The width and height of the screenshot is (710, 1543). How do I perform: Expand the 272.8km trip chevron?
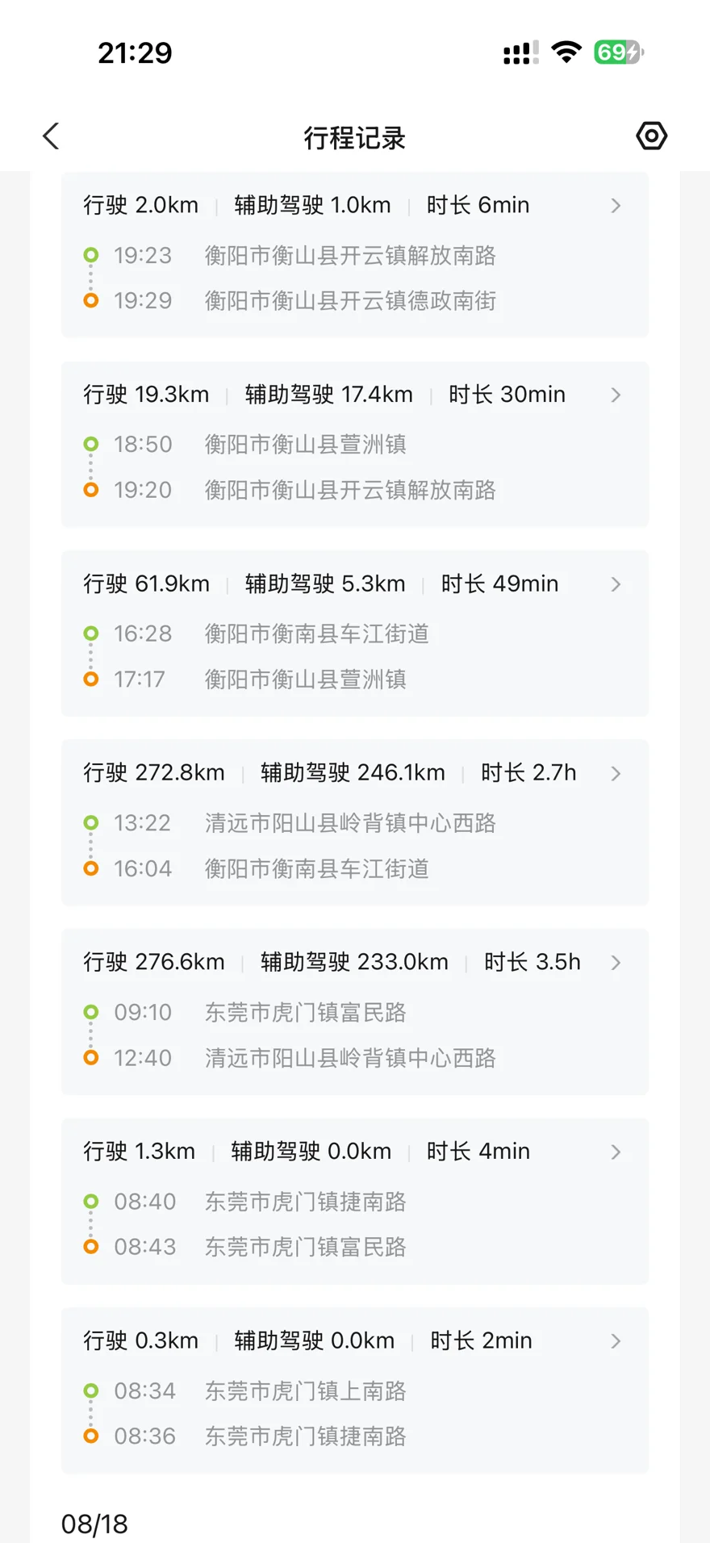coord(616,773)
